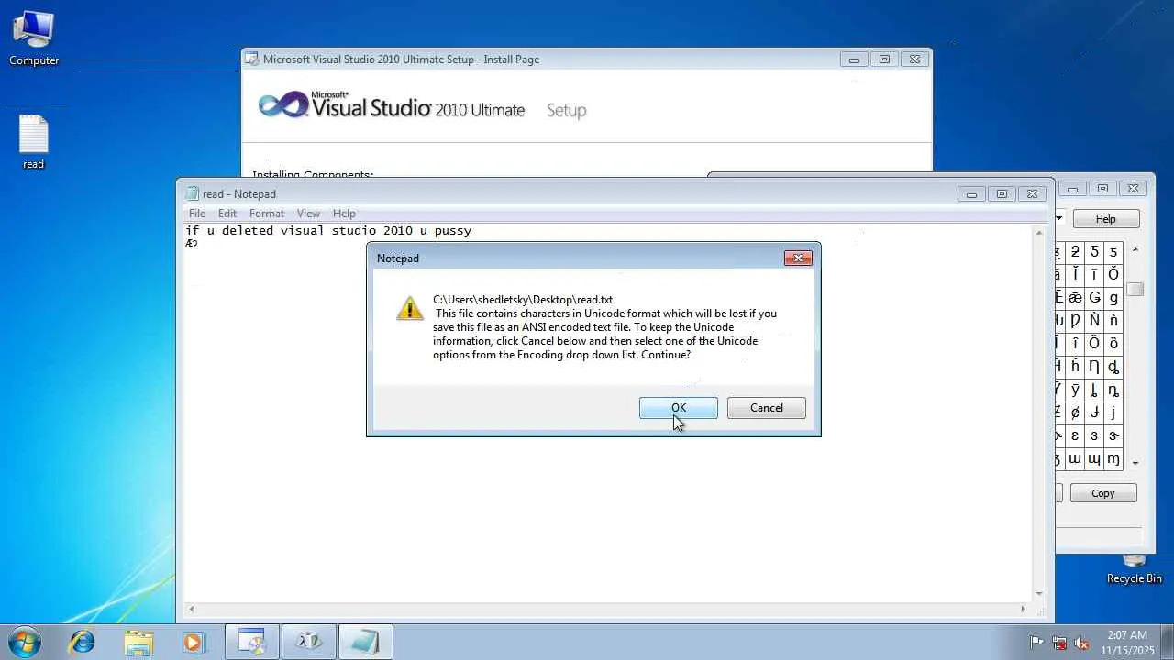This screenshot has width=1174, height=660.
Task: Select the Ǥ (G with stroke) character
Action: tap(1095, 298)
